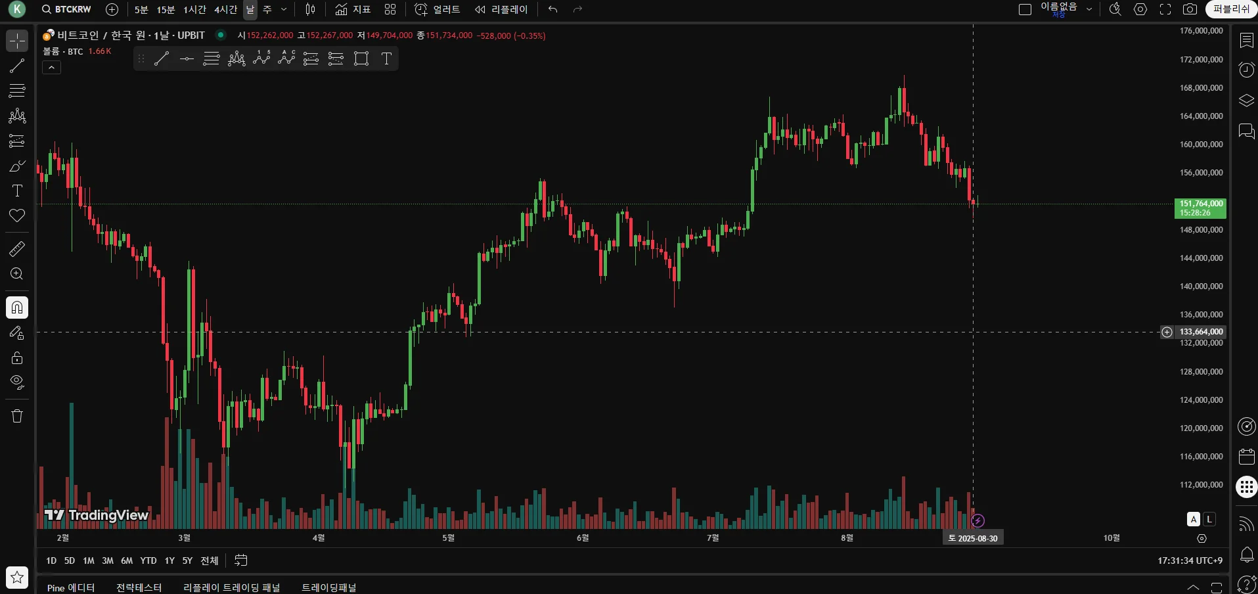The width and height of the screenshot is (1258, 594).
Task: Open chart settings gear in top bar
Action: click(1140, 9)
